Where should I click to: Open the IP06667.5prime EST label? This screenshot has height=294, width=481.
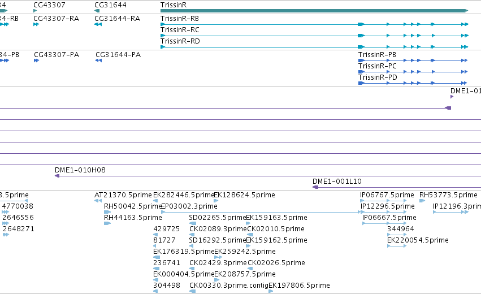click(389, 218)
